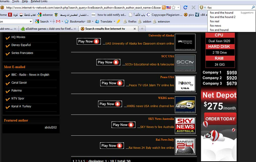256x162 pixels.
Task: Open a new tab with the plus button
Action: tap(142, 29)
